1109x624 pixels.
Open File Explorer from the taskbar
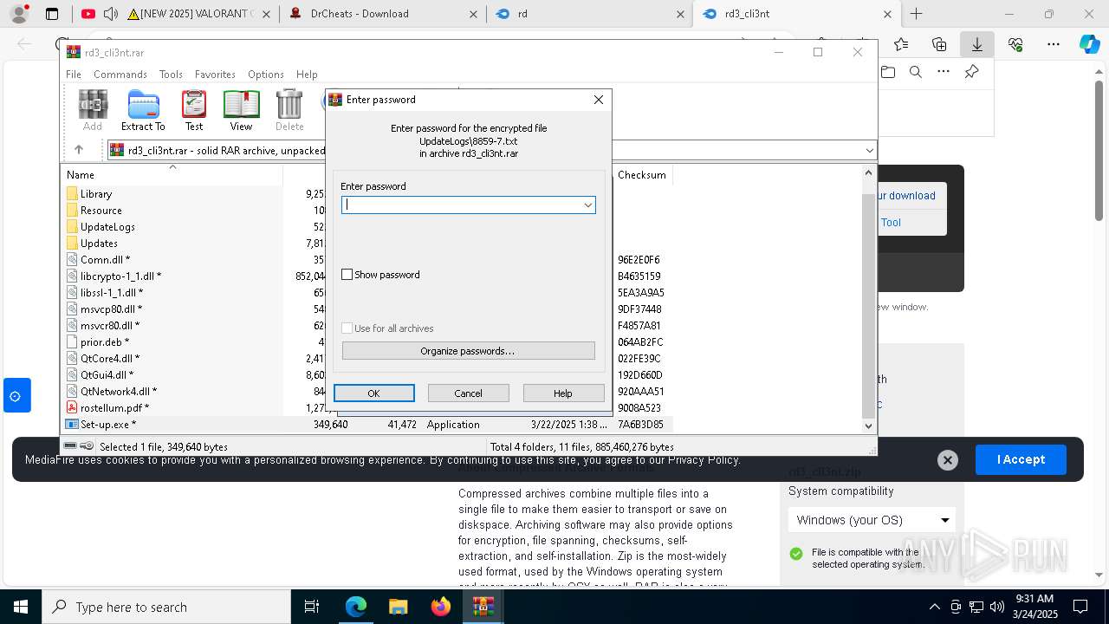click(x=398, y=607)
